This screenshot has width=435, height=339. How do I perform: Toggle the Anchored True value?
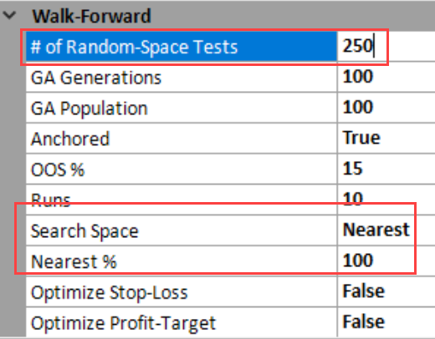[386, 139]
